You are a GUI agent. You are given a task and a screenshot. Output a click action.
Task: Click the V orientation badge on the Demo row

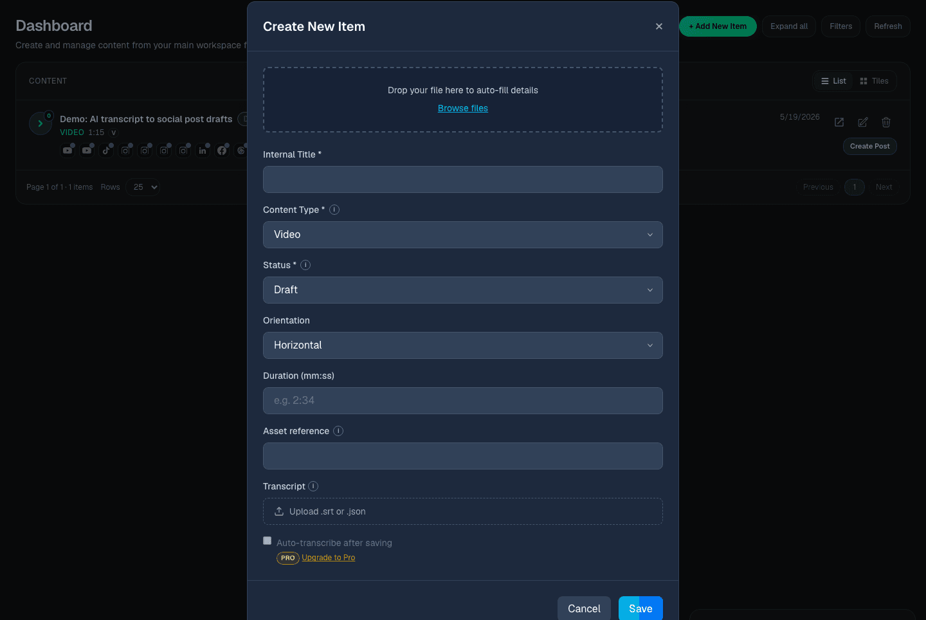pyautogui.click(x=114, y=132)
